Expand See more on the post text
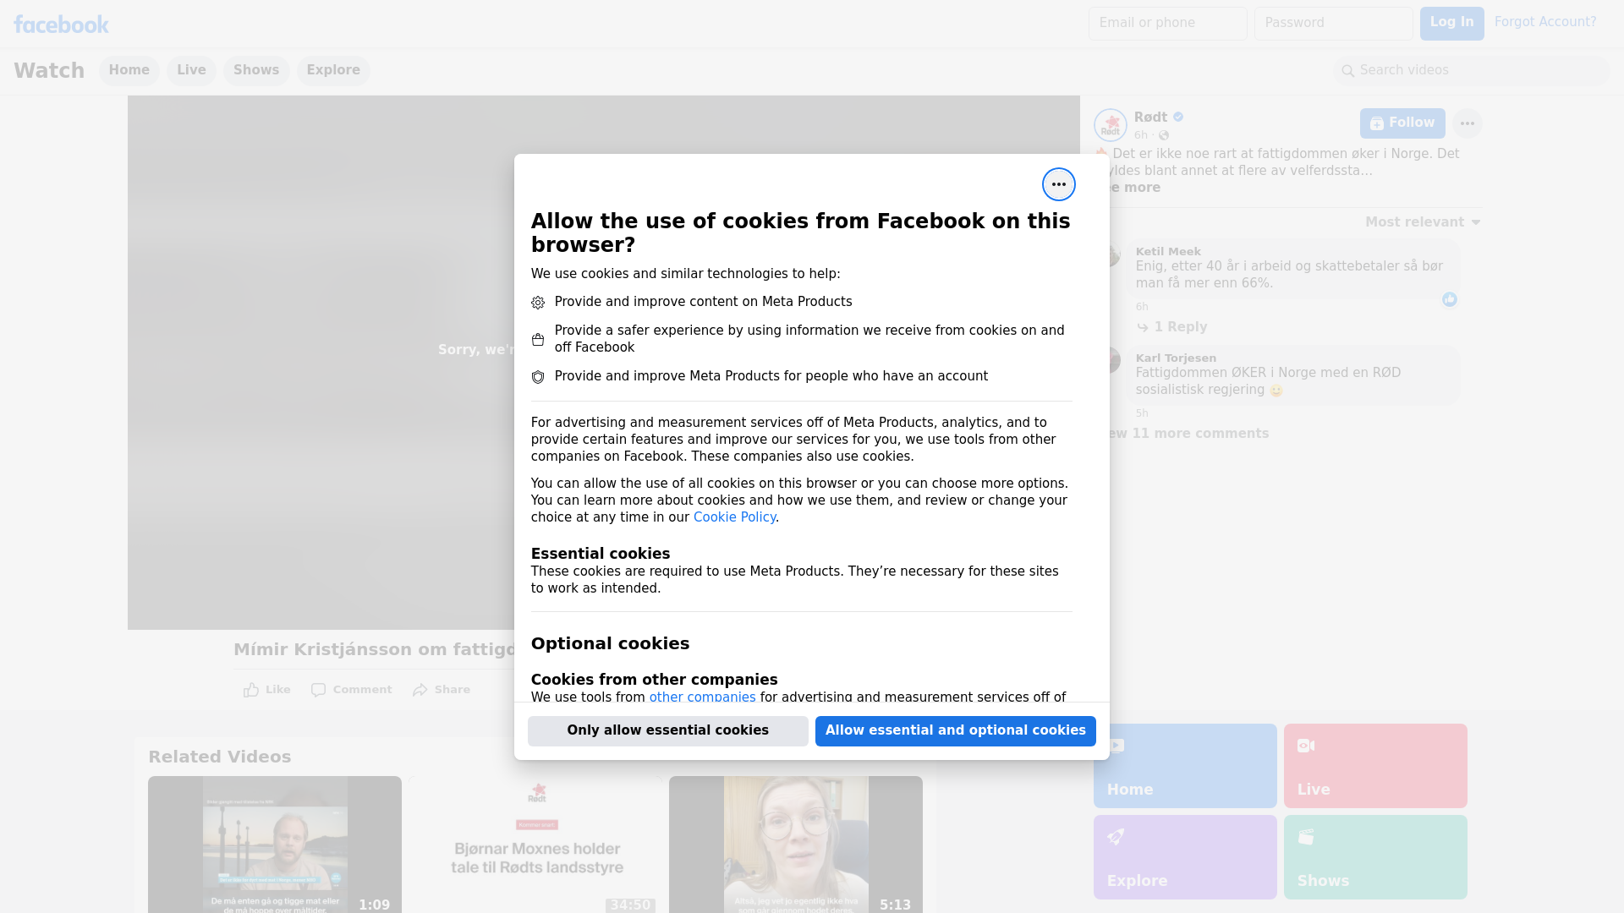This screenshot has width=1624, height=913. 1133,188
